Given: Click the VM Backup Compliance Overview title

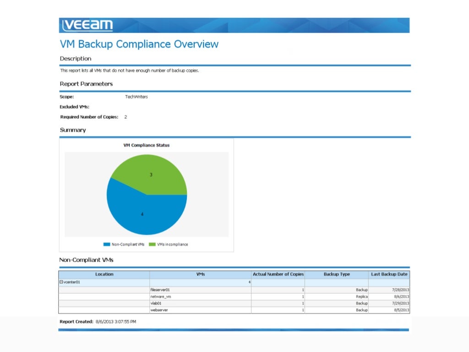Looking at the screenshot, I should [139, 44].
